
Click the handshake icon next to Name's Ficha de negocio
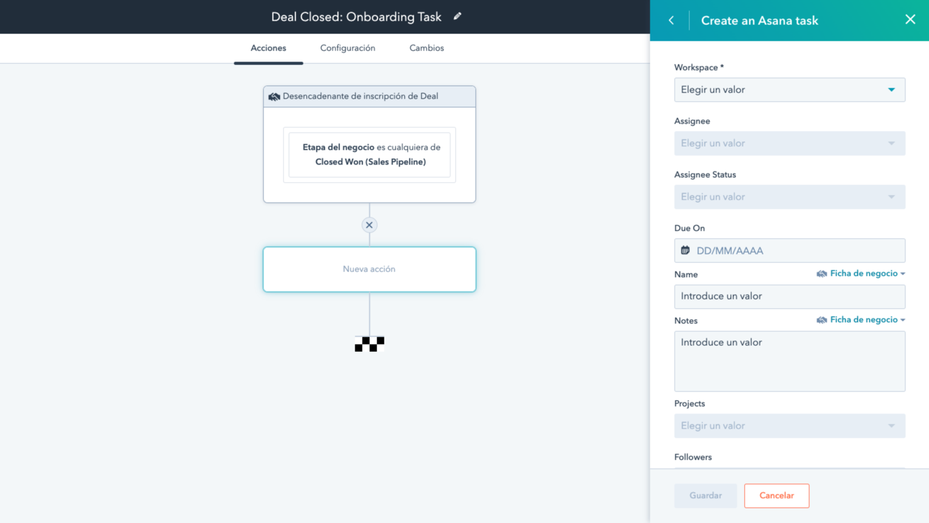click(821, 273)
